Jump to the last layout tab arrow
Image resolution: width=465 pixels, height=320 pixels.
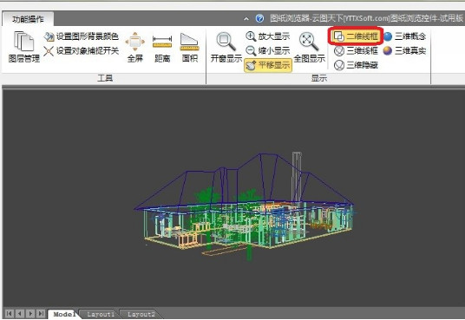tap(42, 313)
